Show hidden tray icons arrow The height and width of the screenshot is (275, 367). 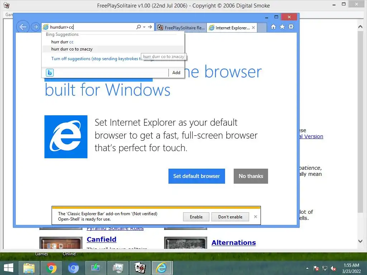(x=307, y=268)
